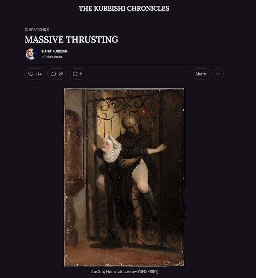Click Hanif Kureishi's round avatar photo
Image resolution: width=256 pixels, height=278 pixels.
pyautogui.click(x=31, y=54)
